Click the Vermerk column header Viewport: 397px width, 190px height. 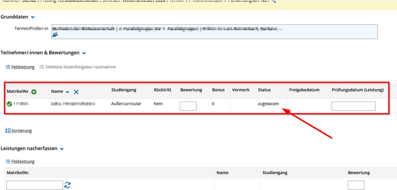click(241, 90)
